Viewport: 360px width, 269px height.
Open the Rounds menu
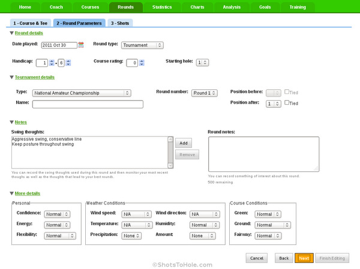click(x=126, y=7)
